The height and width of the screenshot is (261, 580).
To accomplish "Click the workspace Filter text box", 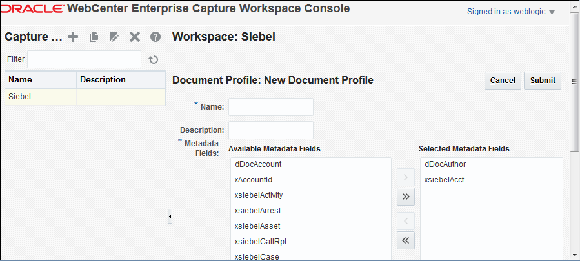I will click(84, 59).
